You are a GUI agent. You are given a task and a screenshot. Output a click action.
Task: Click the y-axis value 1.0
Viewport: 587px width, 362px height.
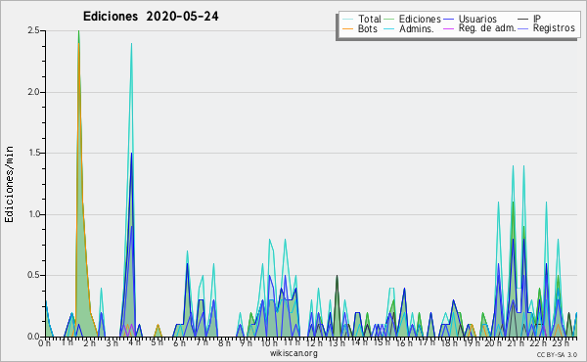pyautogui.click(x=33, y=214)
